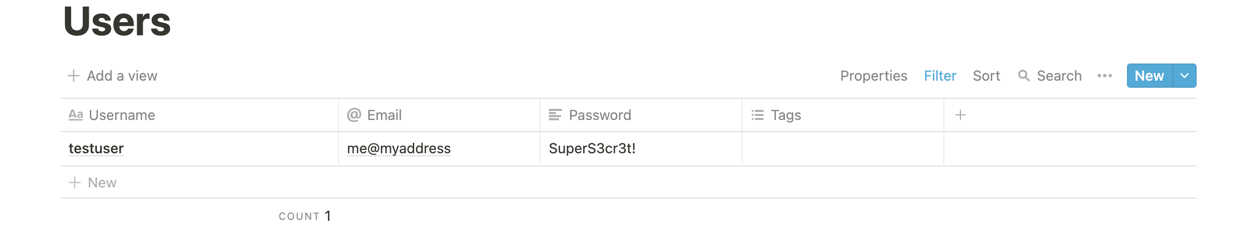Open the three-dots more options menu
The height and width of the screenshot is (244, 1242).
pos(1104,76)
